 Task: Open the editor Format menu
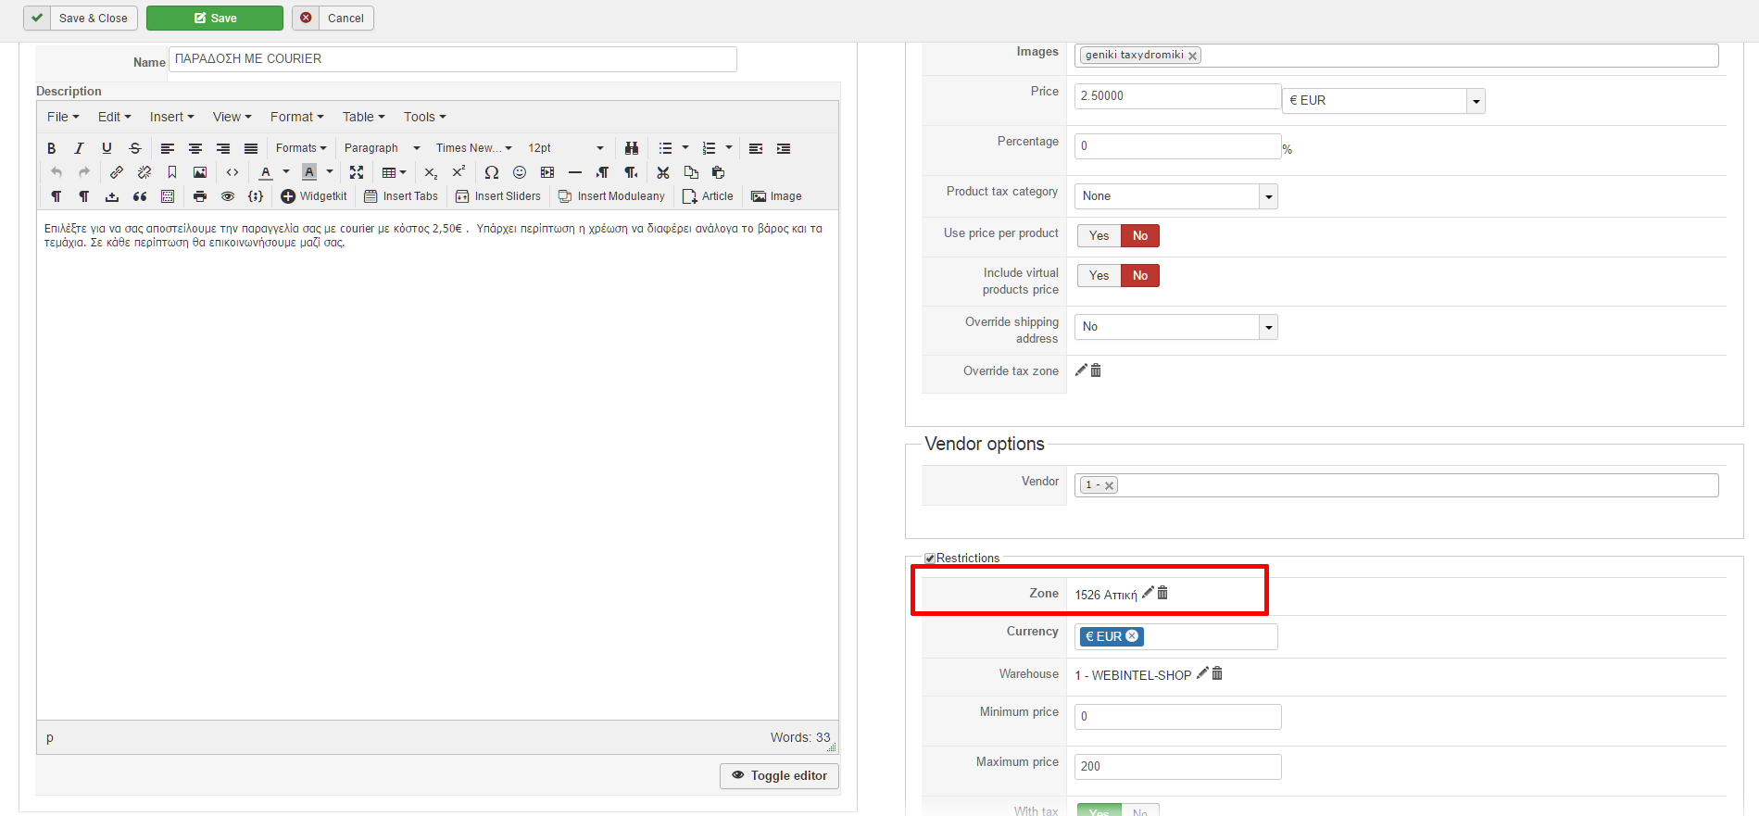tap(297, 117)
